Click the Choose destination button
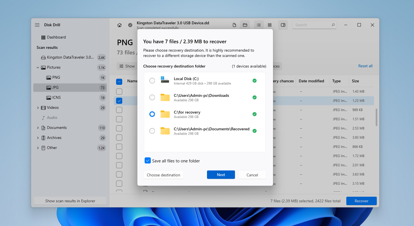Viewport: 414px width, 226px height. tap(163, 175)
